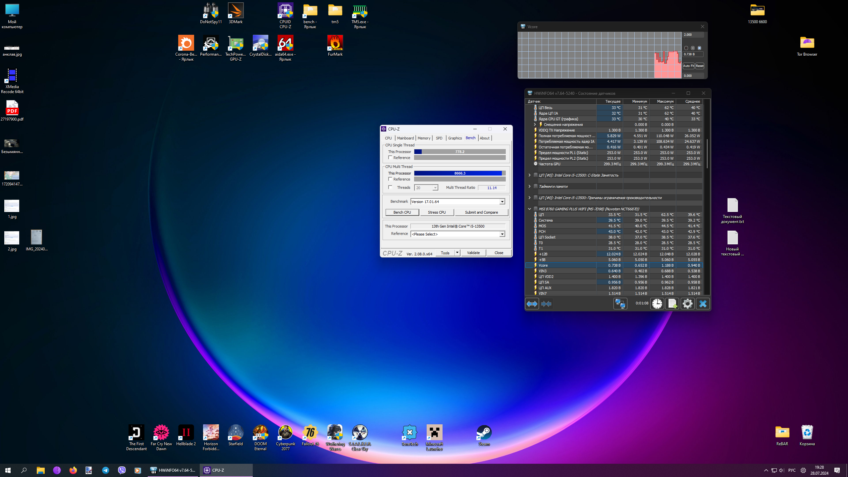Toggle the Threads checkbox in CPU-Z
848x477 pixels.
[x=390, y=187]
